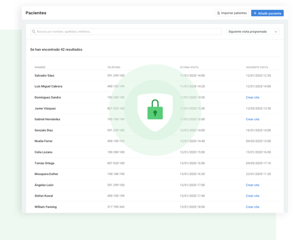This screenshot has height=240, width=293.
Task: Click the Importar pacientes button
Action: tap(232, 13)
